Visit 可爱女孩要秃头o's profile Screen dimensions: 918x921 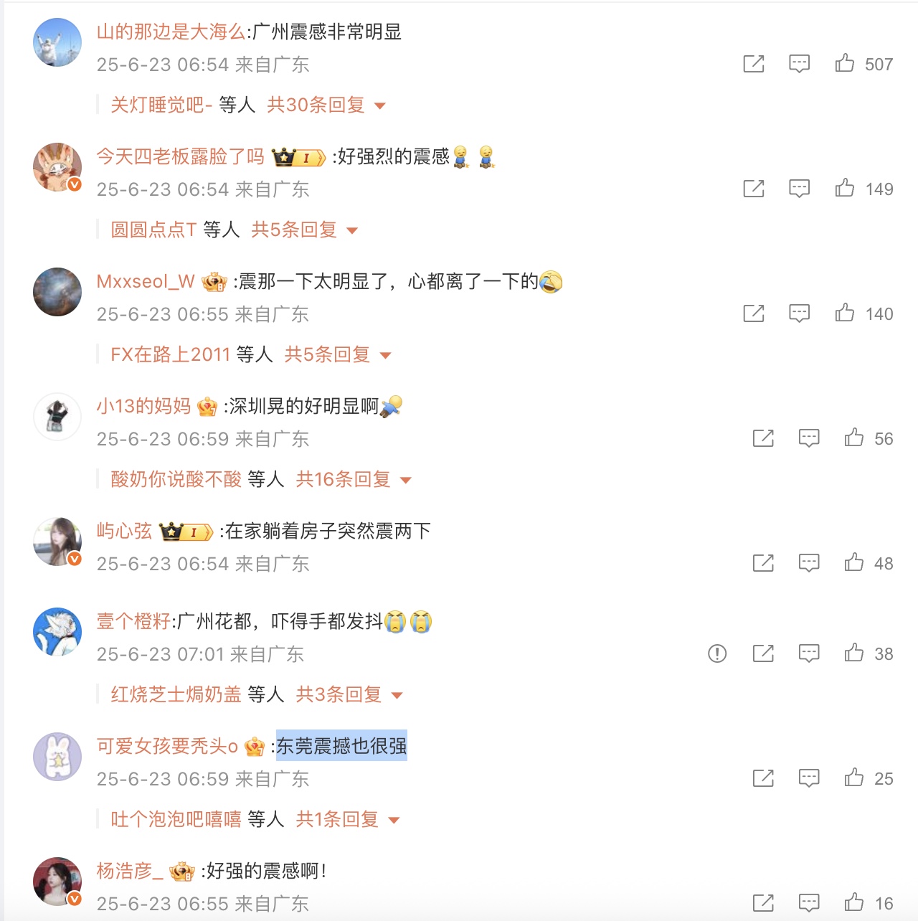(167, 747)
